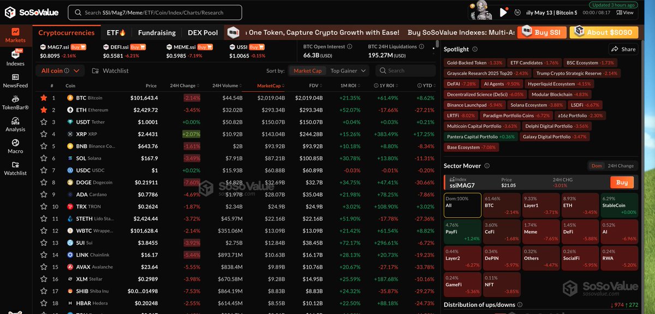
Task: Switch to the Fundraising tab
Action: 157,33
